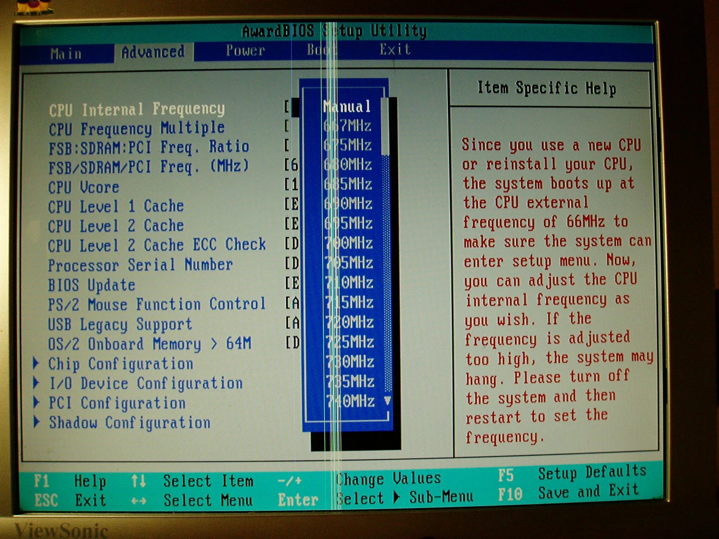Choose Manual in the frequency popup
This screenshot has width=719, height=539.
(347, 106)
